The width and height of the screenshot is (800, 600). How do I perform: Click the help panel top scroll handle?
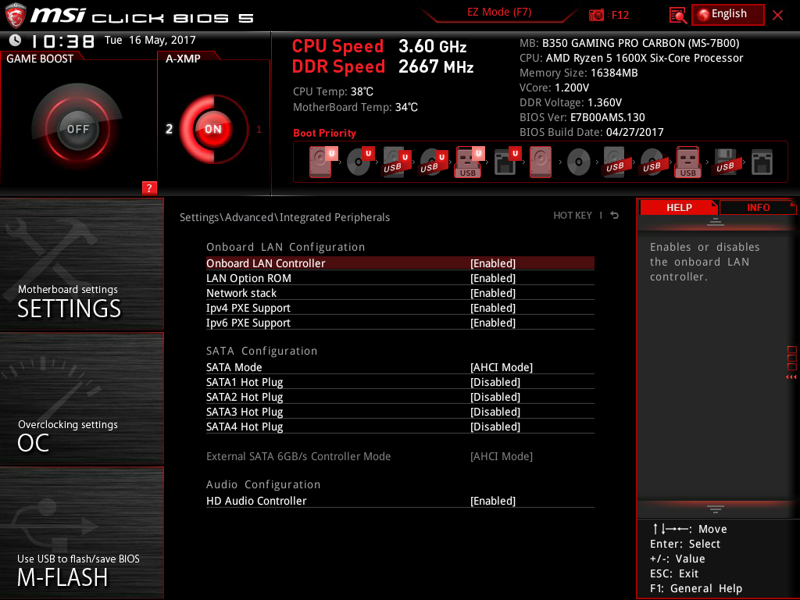pos(716,221)
